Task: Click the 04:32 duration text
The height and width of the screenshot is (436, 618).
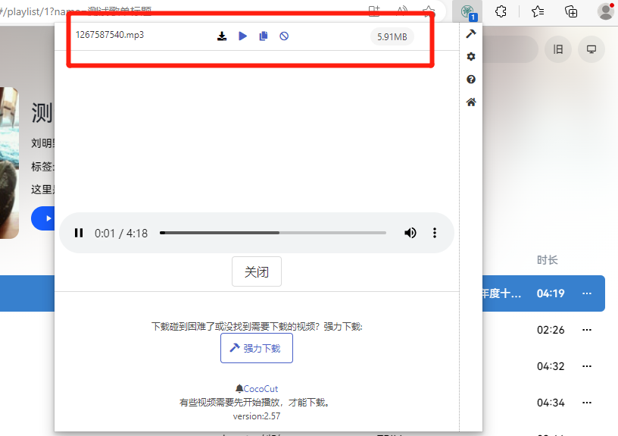Action: tap(551, 366)
